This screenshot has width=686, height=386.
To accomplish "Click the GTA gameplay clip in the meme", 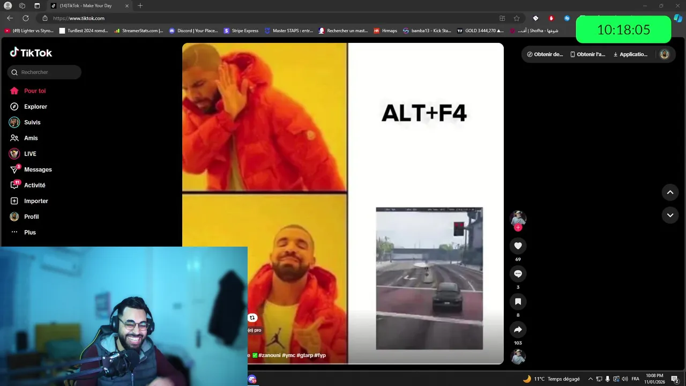I will point(429,278).
